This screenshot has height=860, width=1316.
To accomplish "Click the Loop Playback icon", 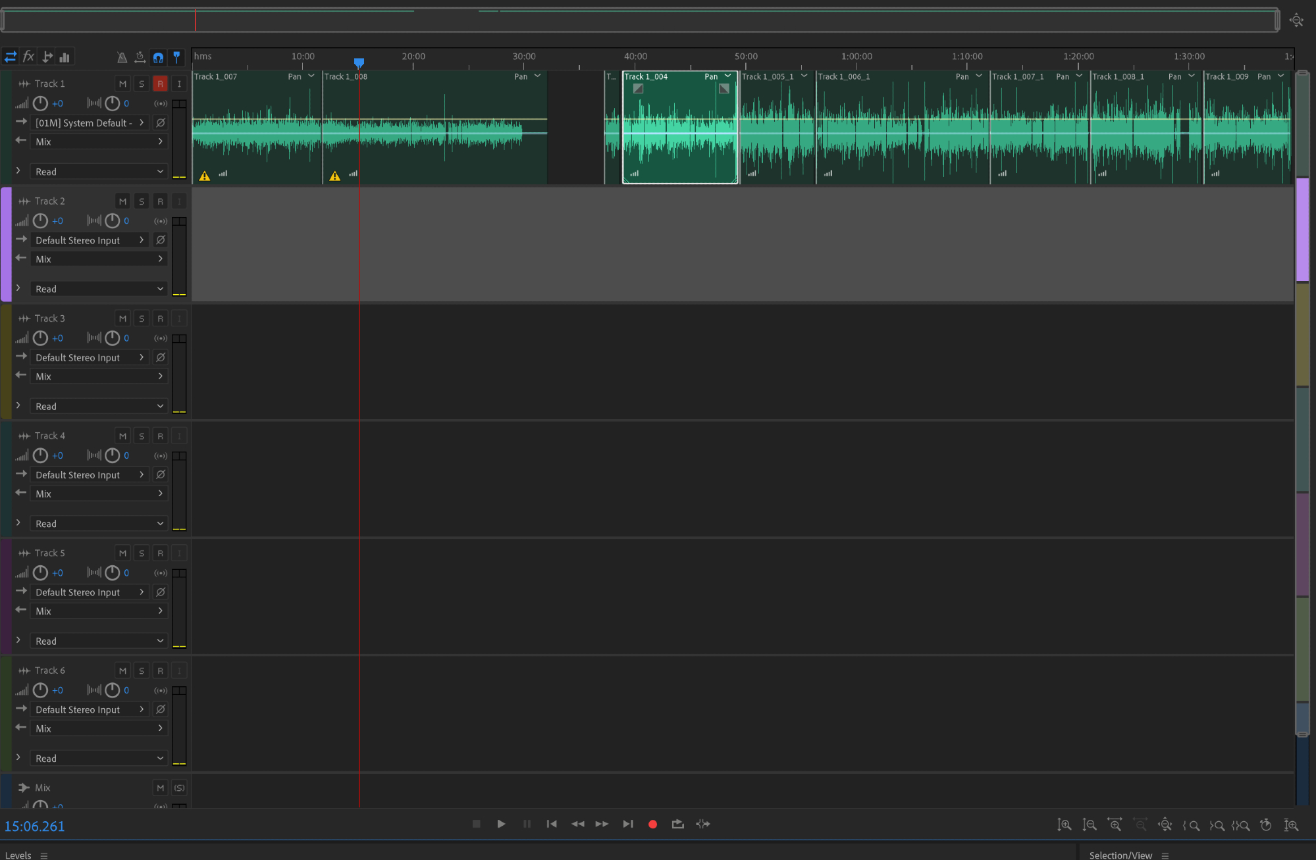I will [x=677, y=824].
